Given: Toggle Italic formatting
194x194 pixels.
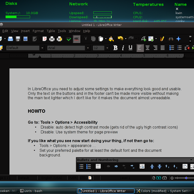Looking at the screenshot, I should (123, 48).
